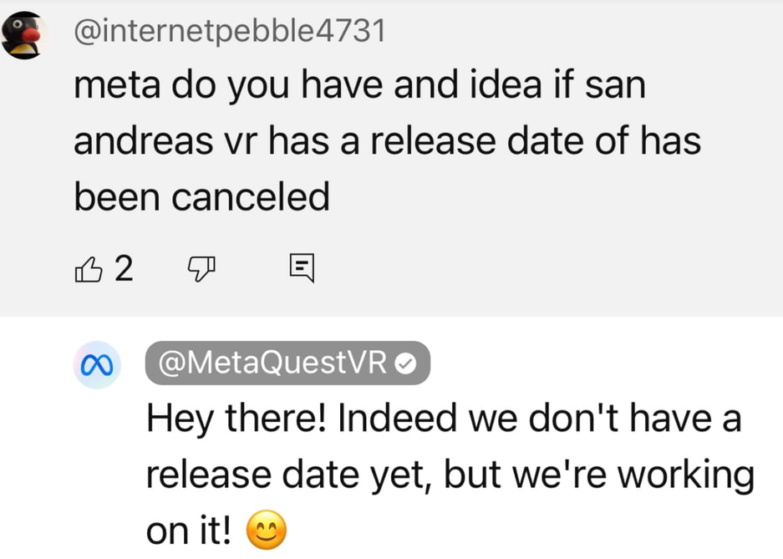
Task: Click the like count number 2
Action: [123, 268]
